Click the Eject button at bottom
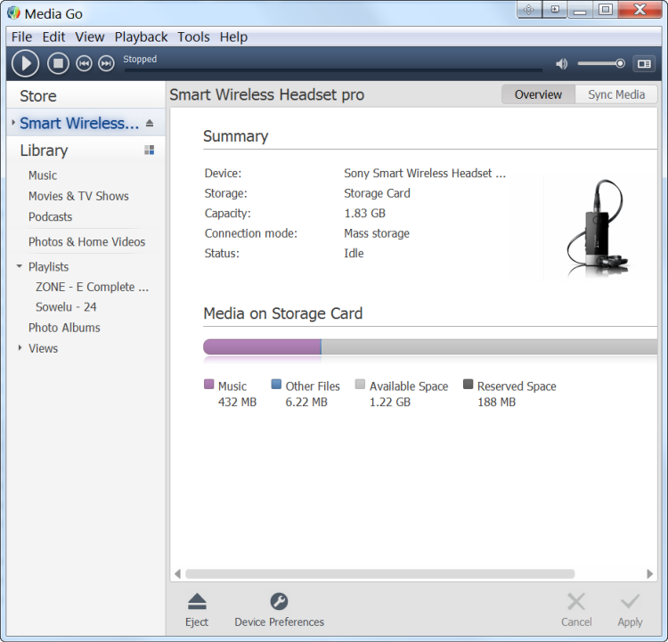This screenshot has height=642, width=668. [197, 610]
